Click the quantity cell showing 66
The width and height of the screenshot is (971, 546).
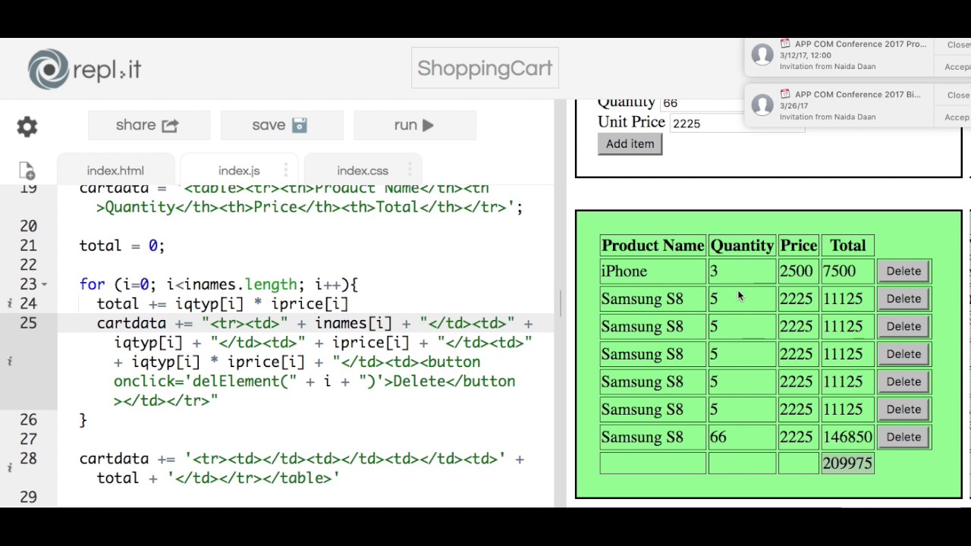pos(742,438)
